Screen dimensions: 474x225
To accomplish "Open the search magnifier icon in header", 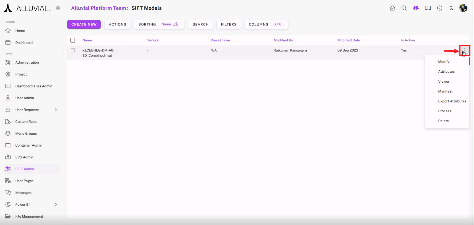I will (x=404, y=8).
